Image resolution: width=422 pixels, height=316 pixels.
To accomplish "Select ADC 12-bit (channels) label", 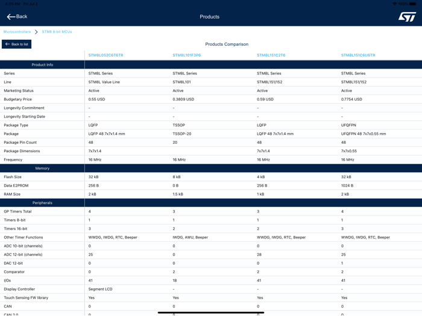I will (23, 255).
